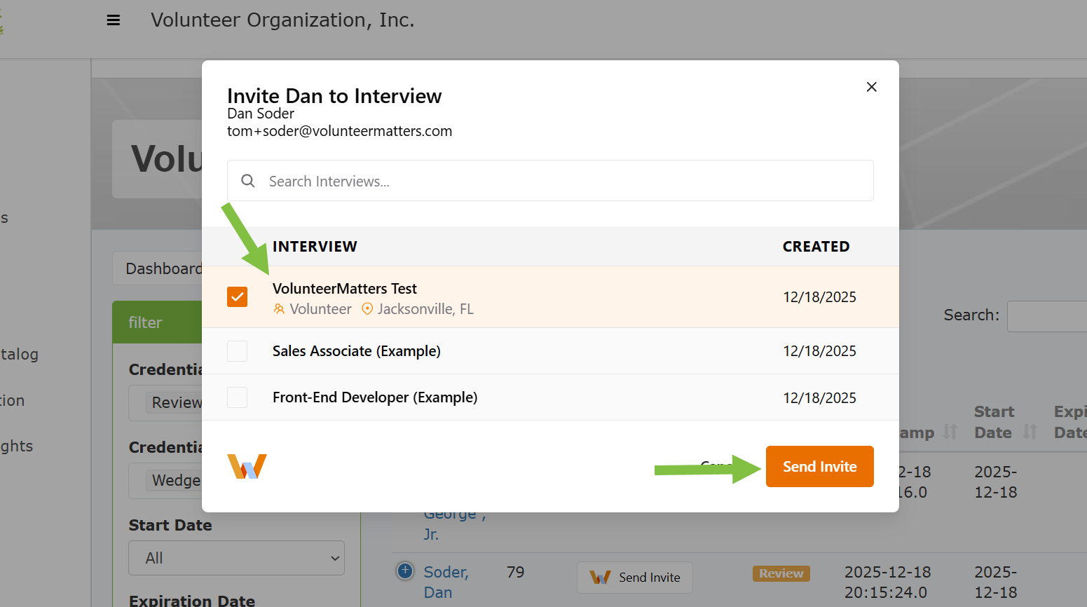The height and width of the screenshot is (607, 1087).
Task: Close the Invite Dan to Interview dialog
Action: click(x=871, y=87)
